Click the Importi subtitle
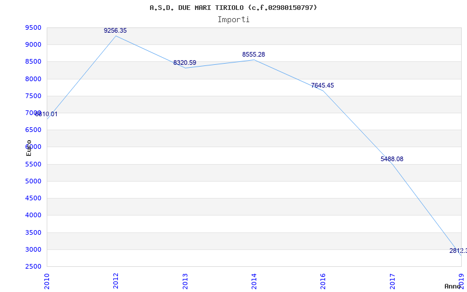Viewport: 467px width, 292px height. pos(233,20)
